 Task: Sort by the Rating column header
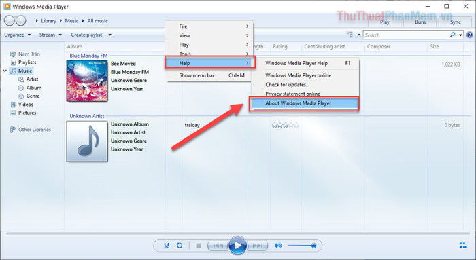(x=280, y=46)
